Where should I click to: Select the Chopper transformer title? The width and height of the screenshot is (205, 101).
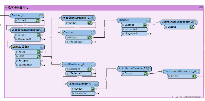click(x=124, y=20)
